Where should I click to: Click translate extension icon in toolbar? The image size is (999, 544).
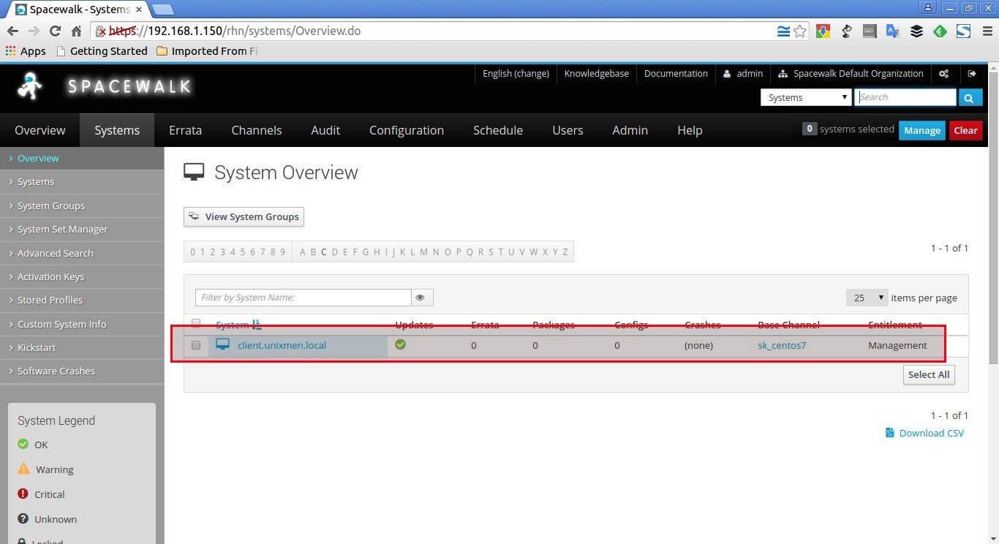tap(892, 31)
